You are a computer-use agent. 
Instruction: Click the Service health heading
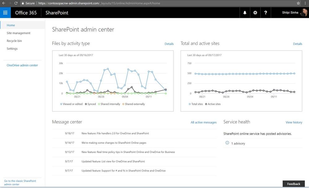point(237,122)
